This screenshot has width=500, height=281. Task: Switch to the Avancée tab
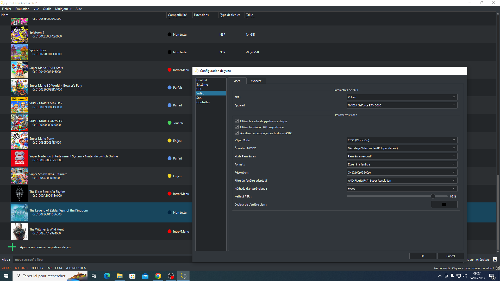(256, 81)
